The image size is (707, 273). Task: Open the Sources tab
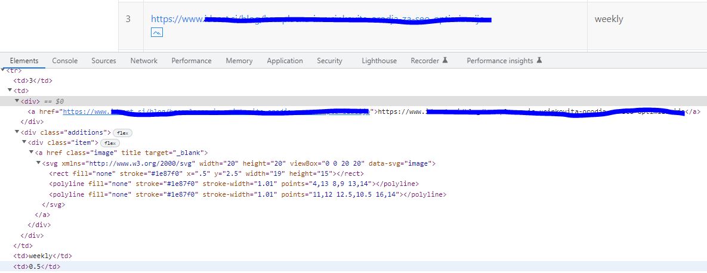pyautogui.click(x=104, y=61)
